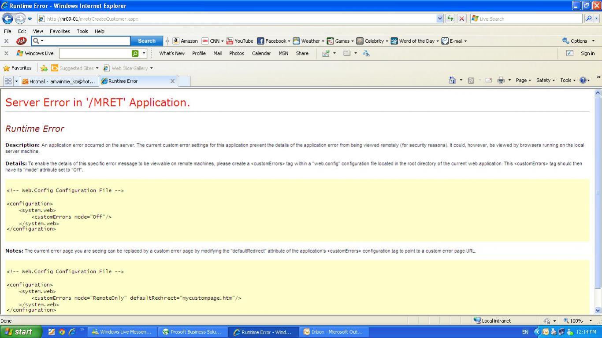Image resolution: width=602 pixels, height=338 pixels.
Task: Open the Help question mark icon
Action: 583,80
